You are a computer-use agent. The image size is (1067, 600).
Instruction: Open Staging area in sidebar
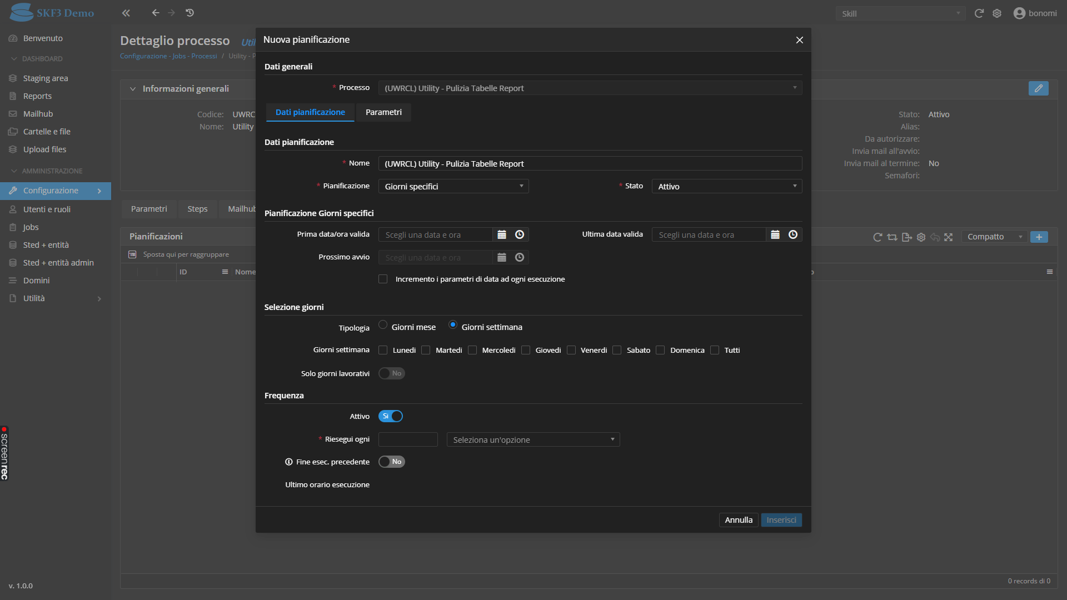[x=46, y=78]
